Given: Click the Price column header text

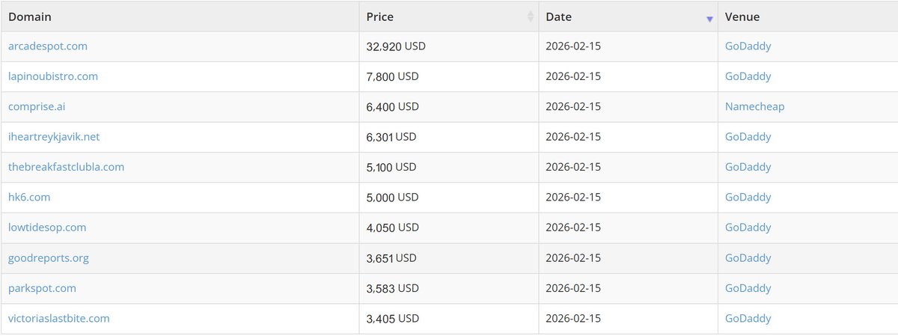Looking at the screenshot, I should (x=380, y=16).
